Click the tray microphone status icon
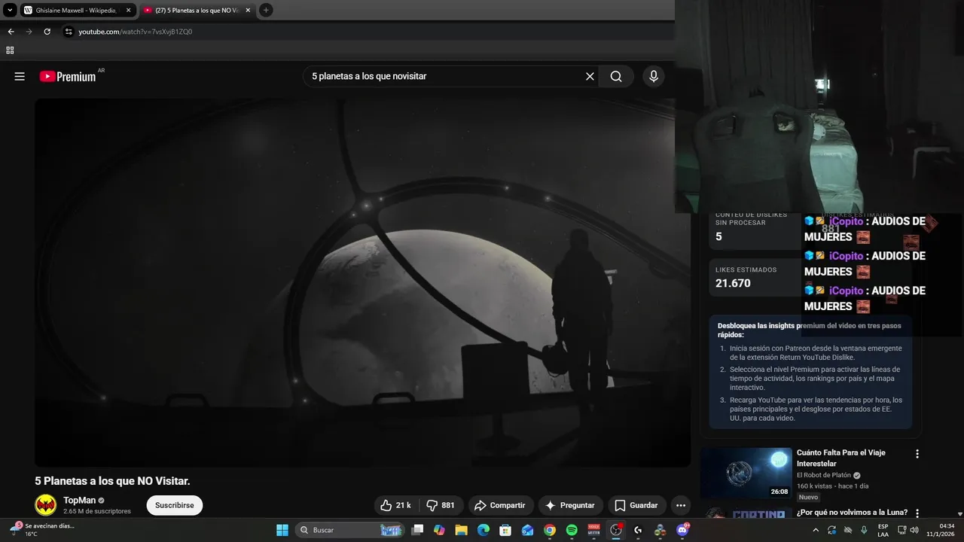 pos(864,530)
